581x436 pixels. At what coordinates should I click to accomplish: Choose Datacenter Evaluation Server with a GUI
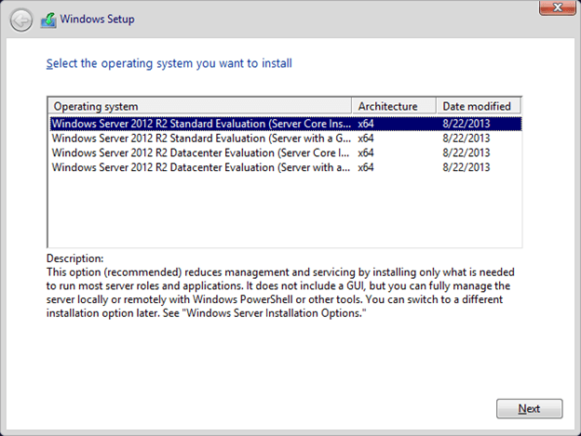[201, 167]
